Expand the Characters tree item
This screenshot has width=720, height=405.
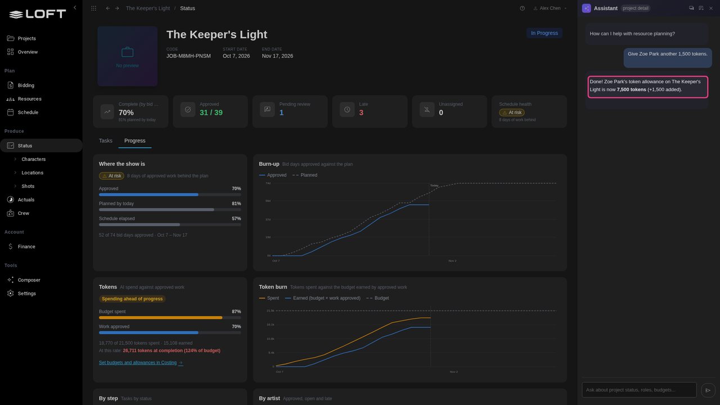(15, 159)
